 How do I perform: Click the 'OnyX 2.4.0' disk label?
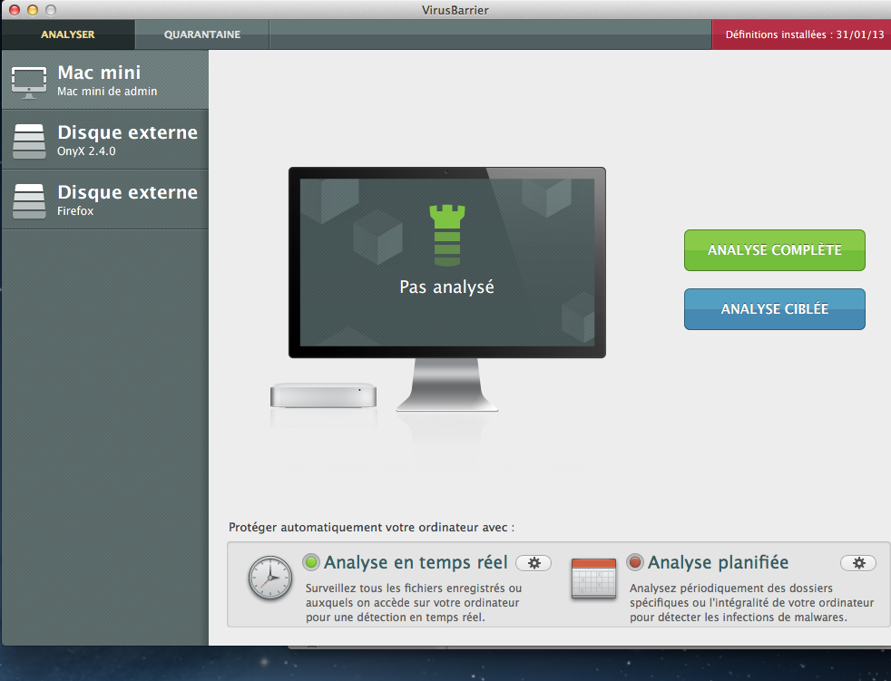(x=86, y=151)
